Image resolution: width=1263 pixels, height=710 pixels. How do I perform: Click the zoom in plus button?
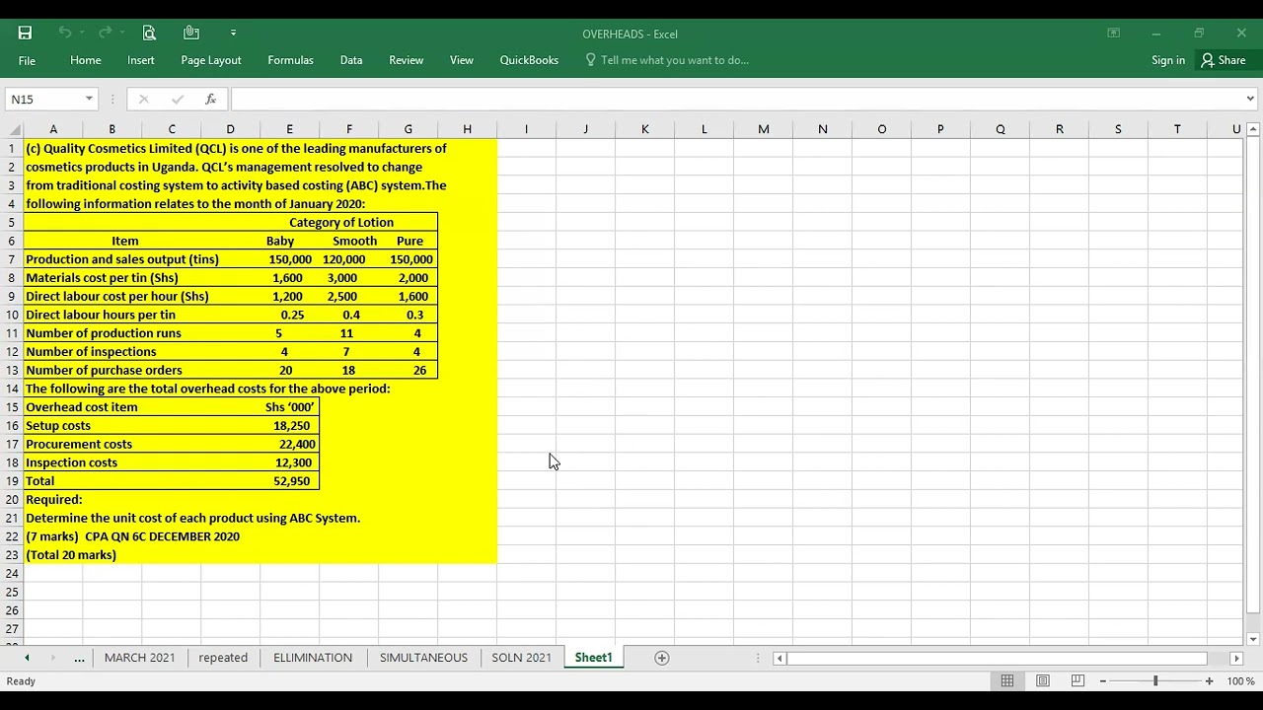click(x=1209, y=680)
